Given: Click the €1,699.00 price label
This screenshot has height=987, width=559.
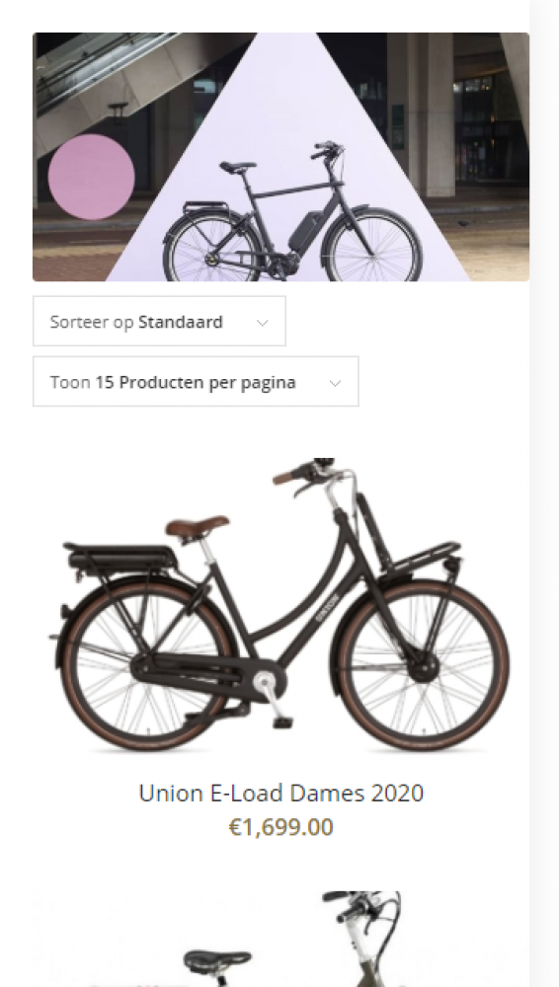Looking at the screenshot, I should pyautogui.click(x=281, y=827).
